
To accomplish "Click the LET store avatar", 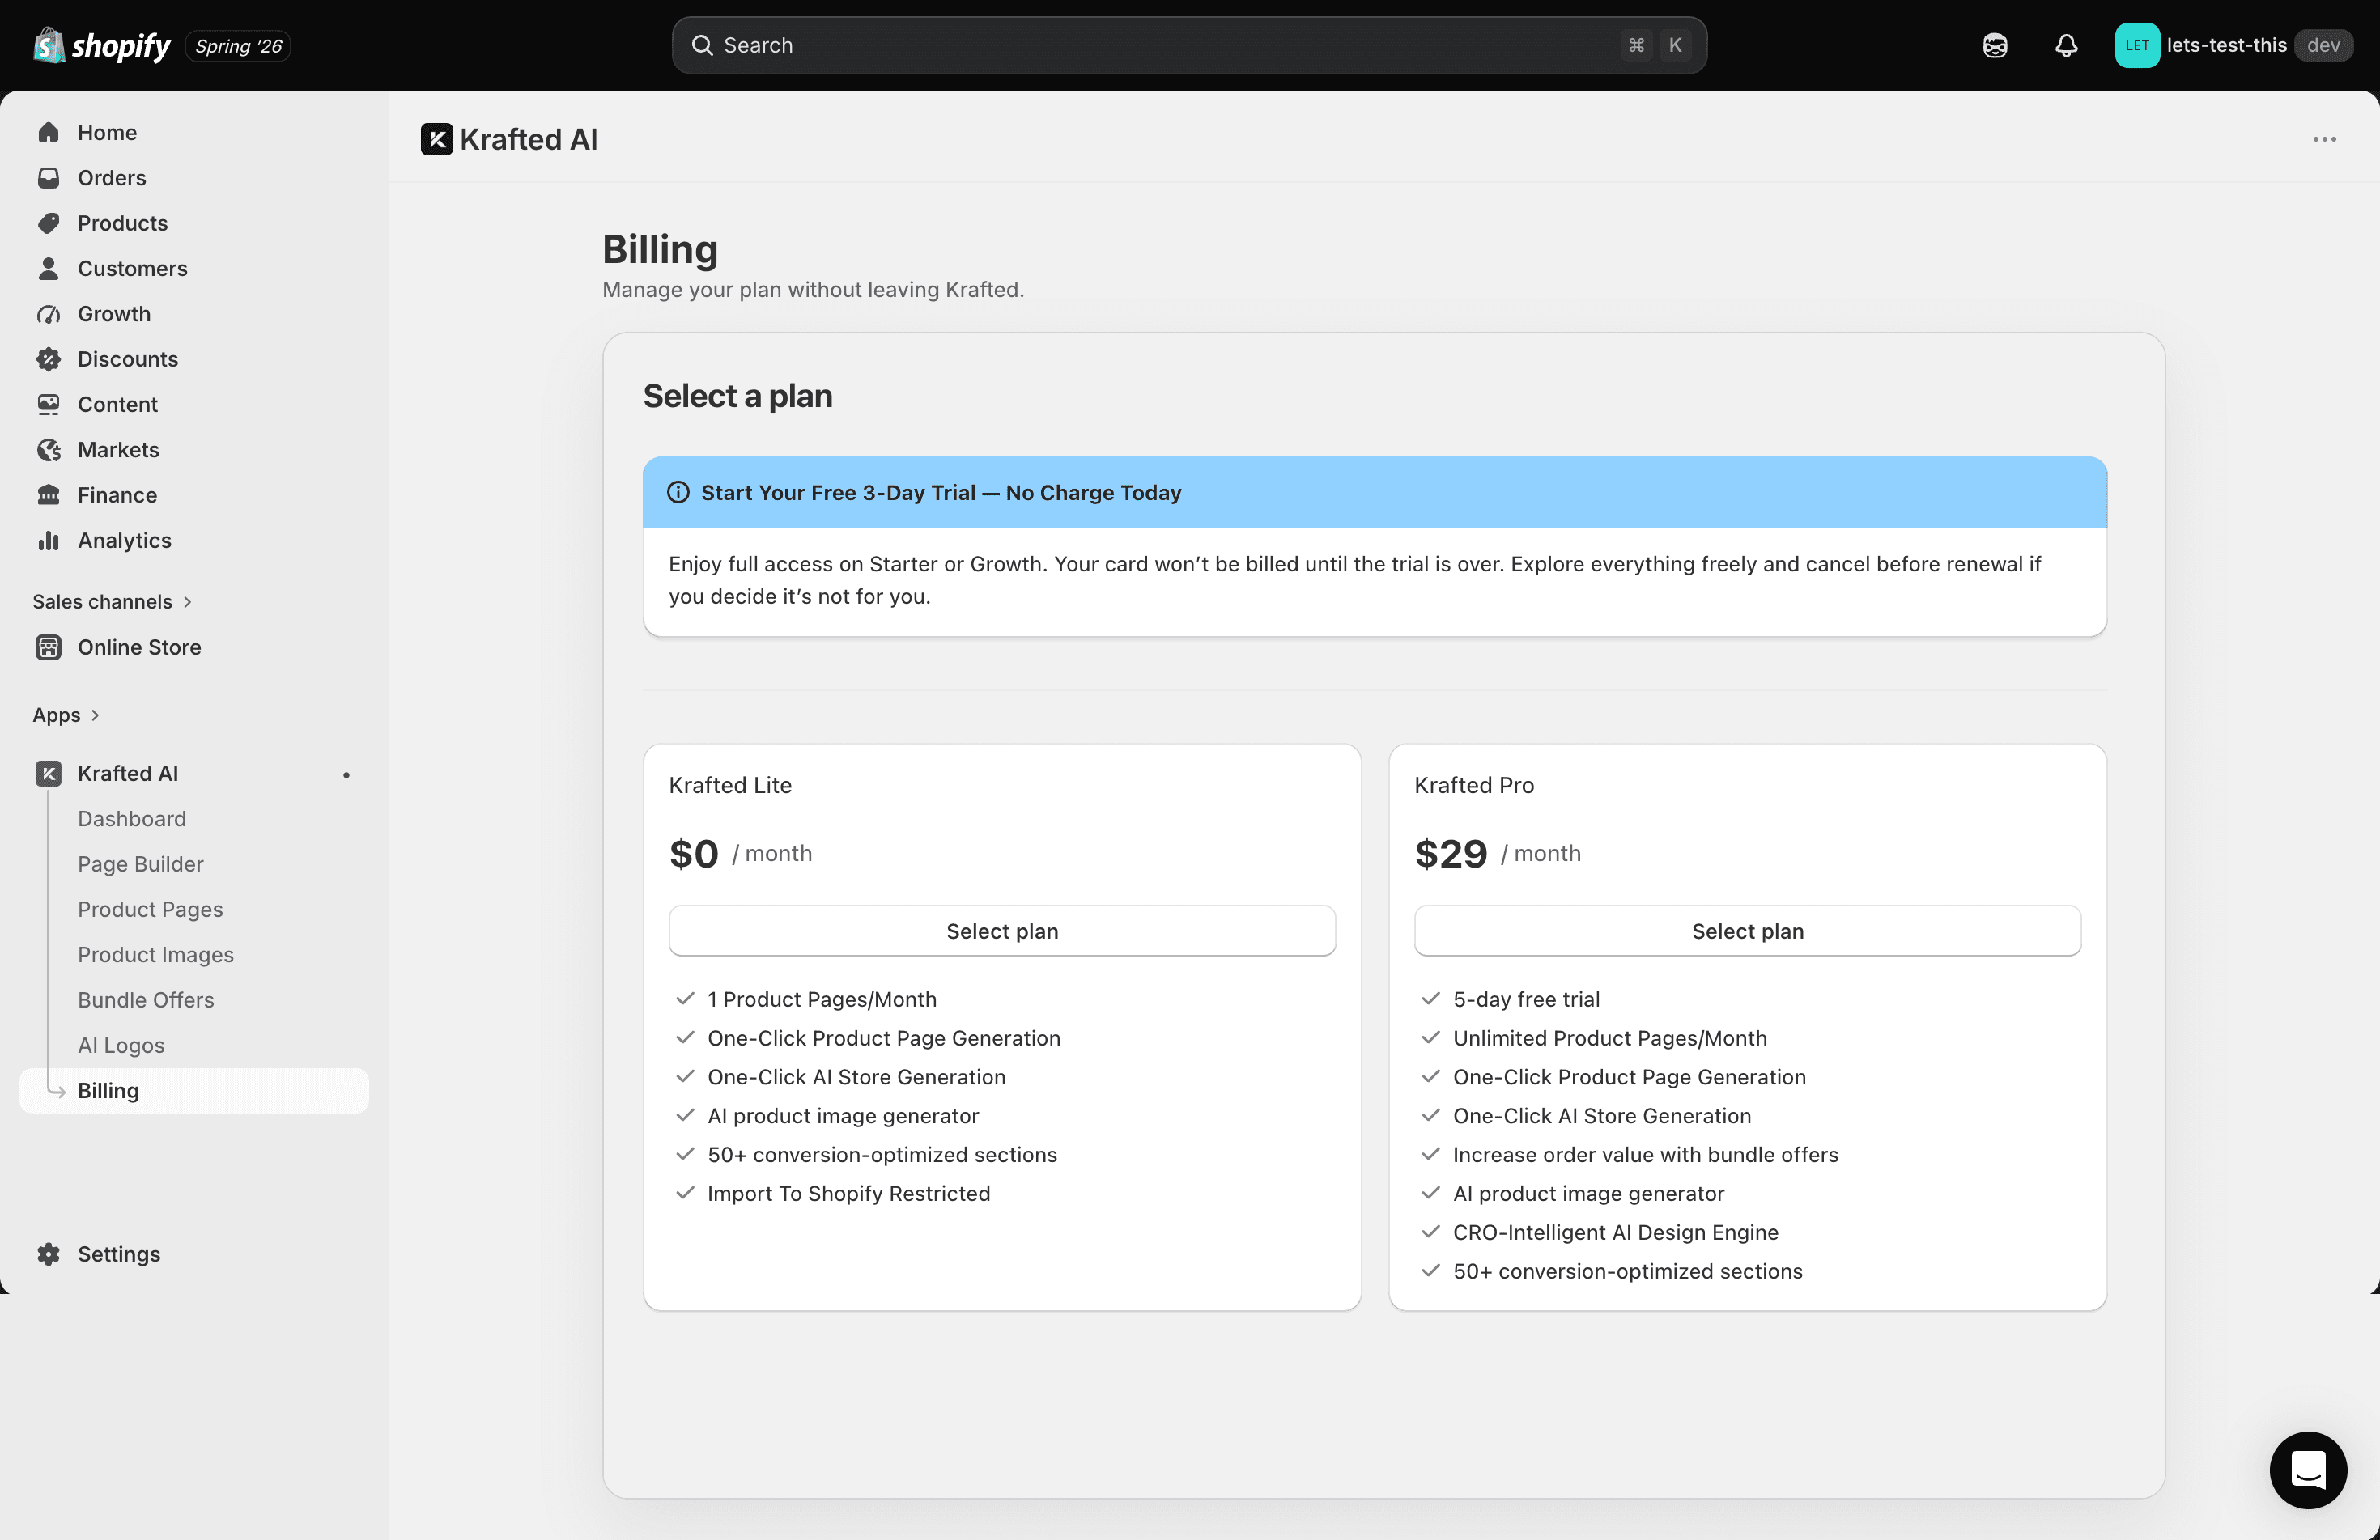I will (2137, 45).
